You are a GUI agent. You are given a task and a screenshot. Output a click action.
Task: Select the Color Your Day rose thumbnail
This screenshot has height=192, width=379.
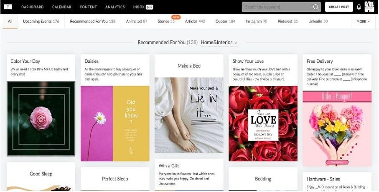(x=41, y=118)
